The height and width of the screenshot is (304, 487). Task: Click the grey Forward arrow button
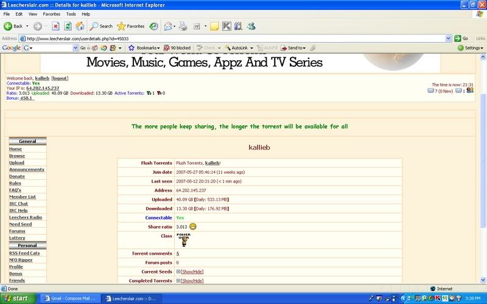(38, 26)
